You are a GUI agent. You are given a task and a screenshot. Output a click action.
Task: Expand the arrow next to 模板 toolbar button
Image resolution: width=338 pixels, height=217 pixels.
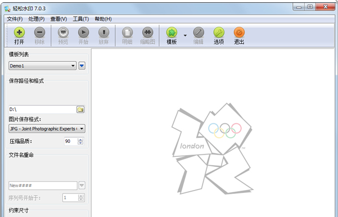click(x=185, y=35)
